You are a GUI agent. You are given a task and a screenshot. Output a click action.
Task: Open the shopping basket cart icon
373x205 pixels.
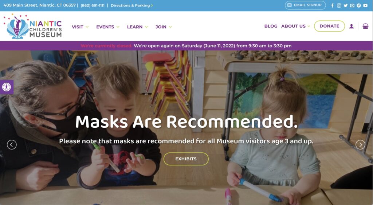coord(365,26)
